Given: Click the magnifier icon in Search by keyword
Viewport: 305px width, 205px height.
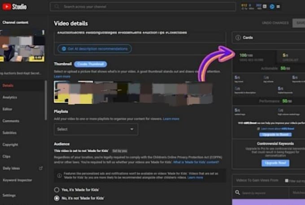Looking at the screenshot, I should click(238, 192).
